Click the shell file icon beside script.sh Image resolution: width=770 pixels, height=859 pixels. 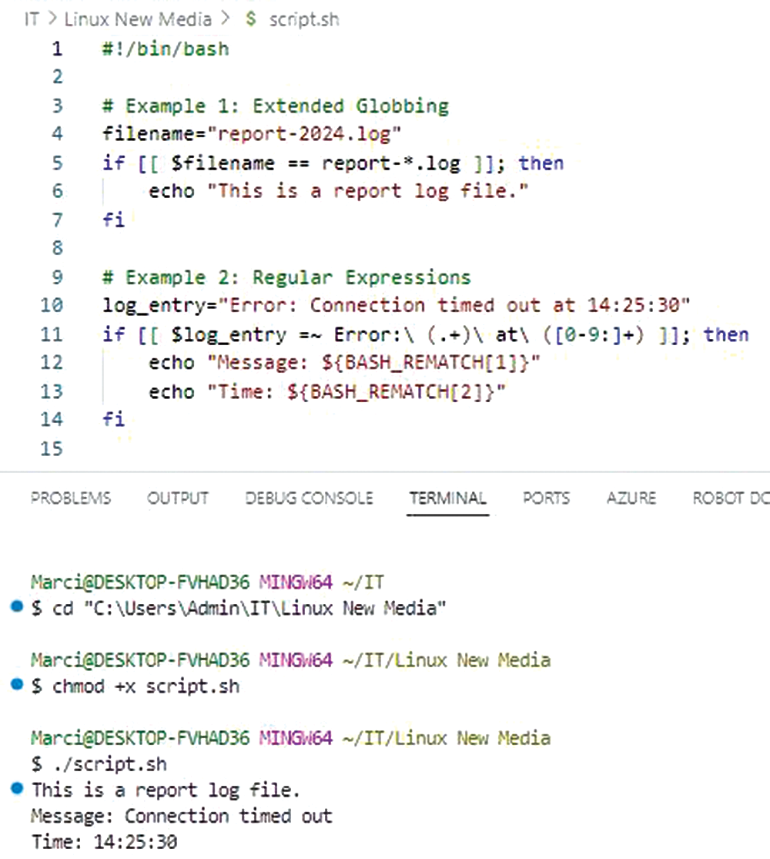(x=251, y=19)
